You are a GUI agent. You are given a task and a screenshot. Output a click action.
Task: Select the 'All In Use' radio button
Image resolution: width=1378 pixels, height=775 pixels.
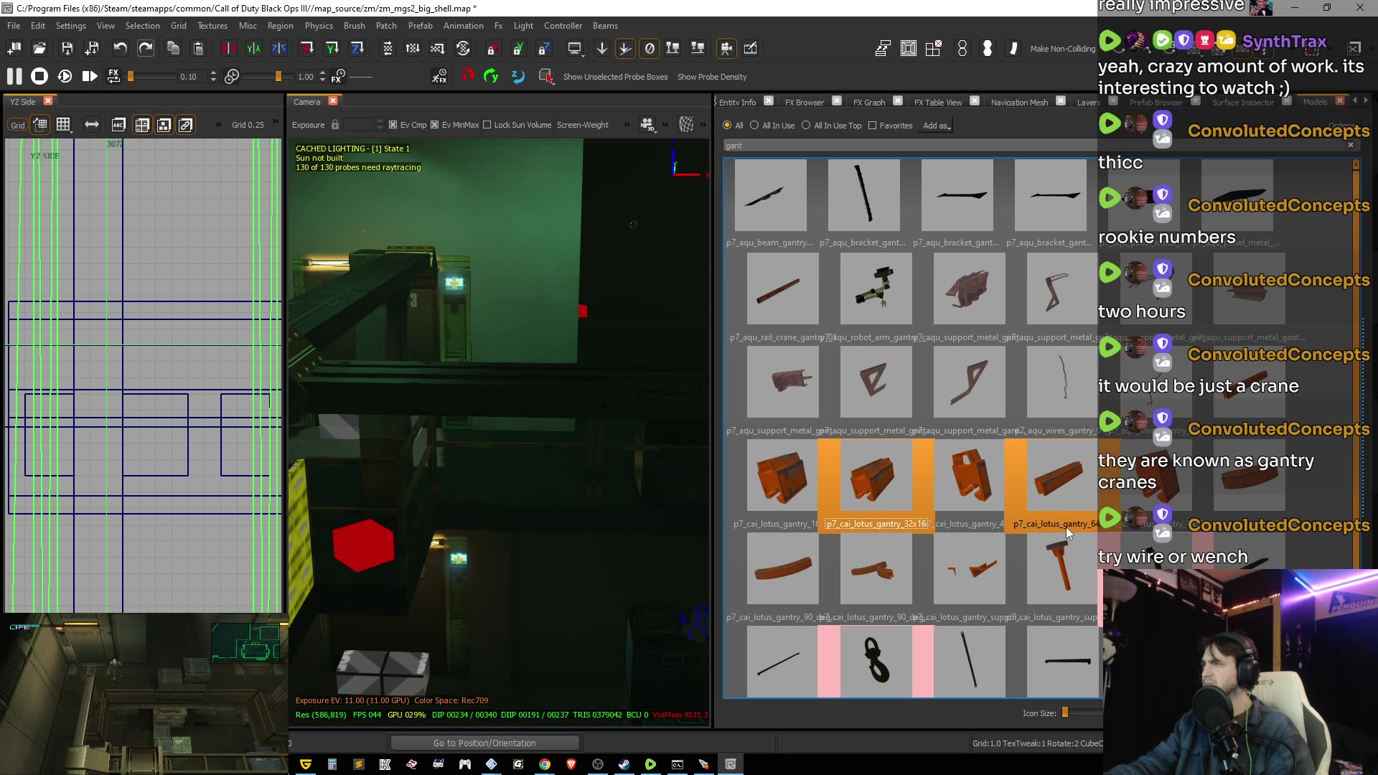point(754,126)
